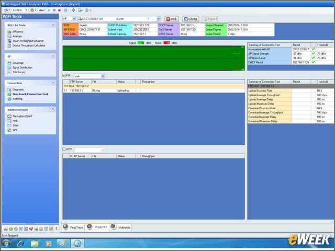This screenshot has width=335, height=251.
Task: Enable the HTTP test checkbox
Action: pyautogui.click(x=64, y=149)
